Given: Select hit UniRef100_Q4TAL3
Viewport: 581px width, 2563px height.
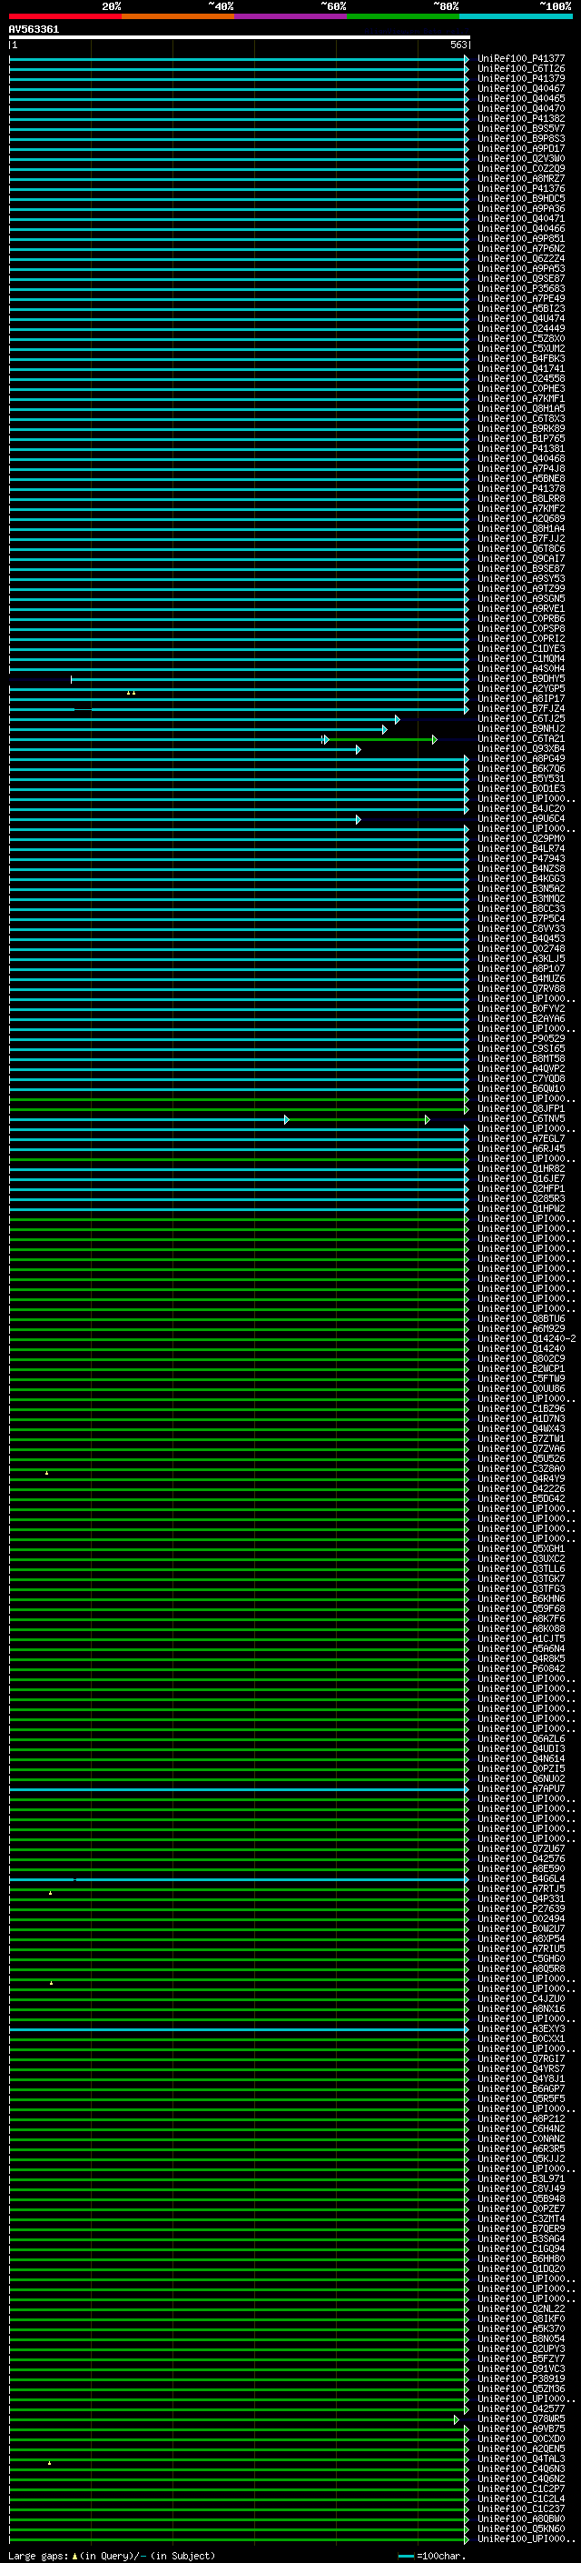Looking at the screenshot, I should pos(520,2458).
